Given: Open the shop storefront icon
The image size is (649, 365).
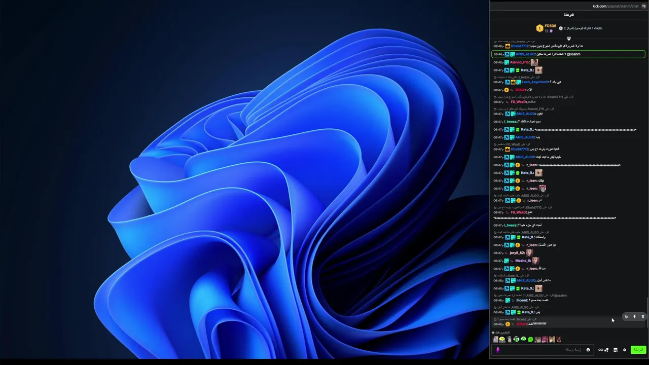Looking at the screenshot, I should [616, 350].
